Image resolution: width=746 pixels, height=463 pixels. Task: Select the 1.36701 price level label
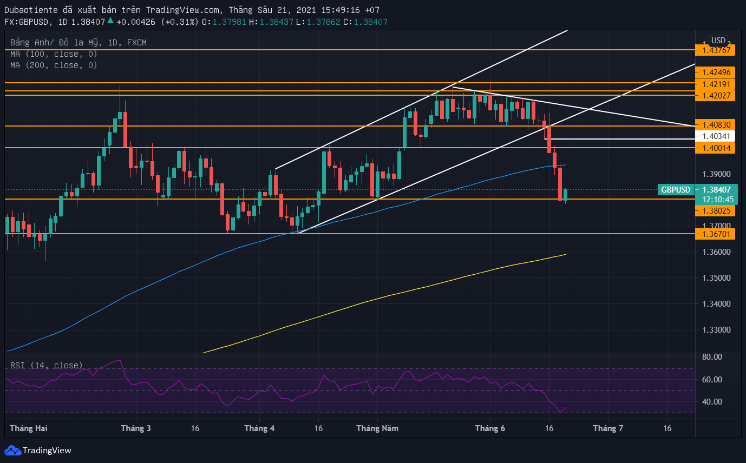pyautogui.click(x=716, y=234)
